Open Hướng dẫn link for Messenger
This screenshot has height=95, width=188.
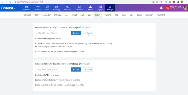tap(85, 27)
